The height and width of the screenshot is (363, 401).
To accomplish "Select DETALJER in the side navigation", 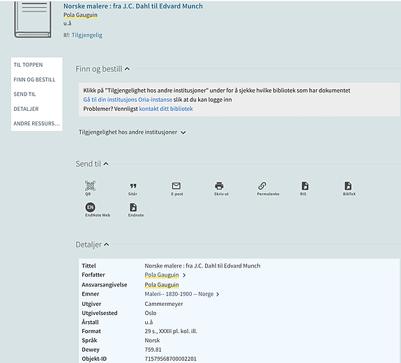I will tap(26, 109).
